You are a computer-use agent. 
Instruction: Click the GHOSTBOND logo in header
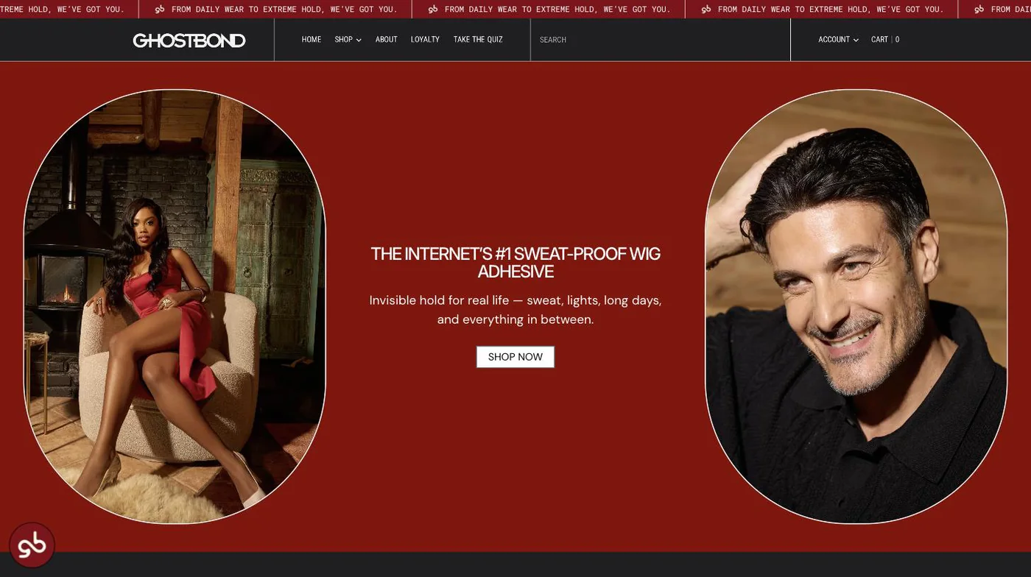(x=189, y=40)
